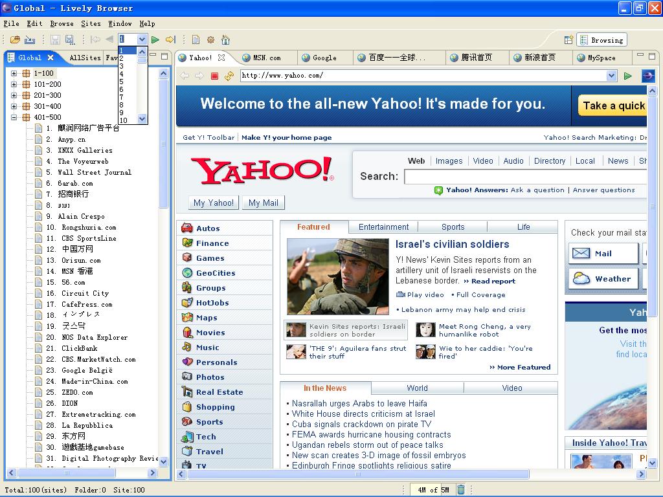The image size is (663, 497).
Task: Open the Israel's civilian soldiers headline
Action: coord(452,244)
